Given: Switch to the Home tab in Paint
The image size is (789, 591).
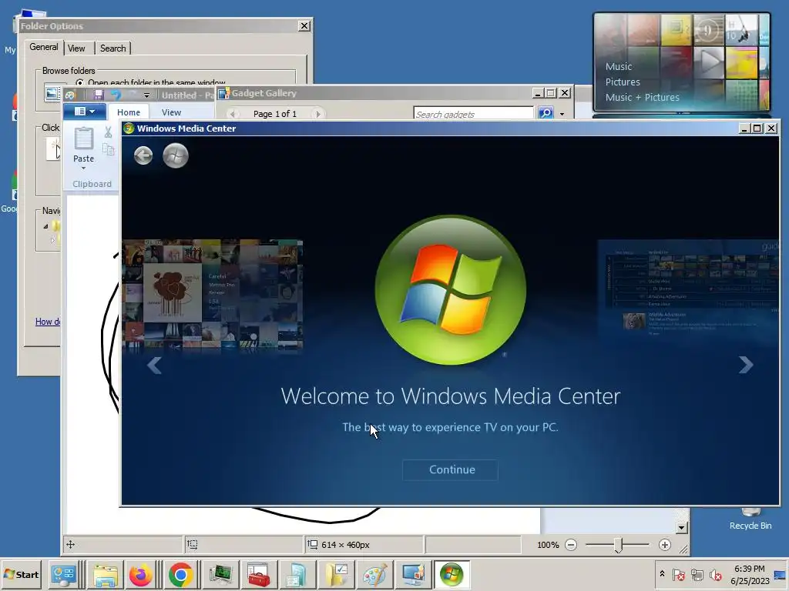Looking at the screenshot, I should tap(129, 112).
